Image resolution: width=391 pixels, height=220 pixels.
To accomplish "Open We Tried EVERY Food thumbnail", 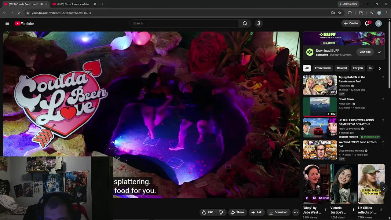I will tap(320, 150).
